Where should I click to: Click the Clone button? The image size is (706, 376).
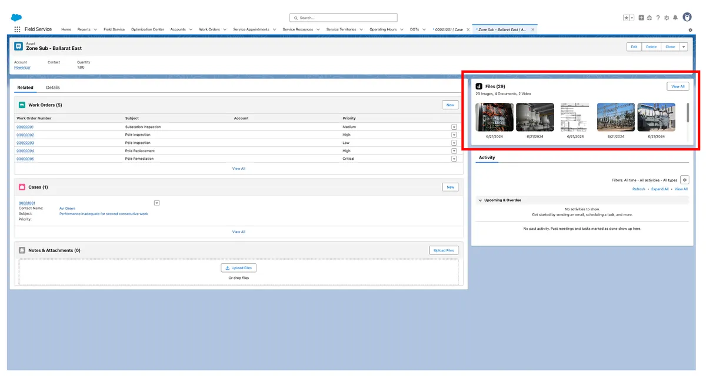click(x=670, y=47)
